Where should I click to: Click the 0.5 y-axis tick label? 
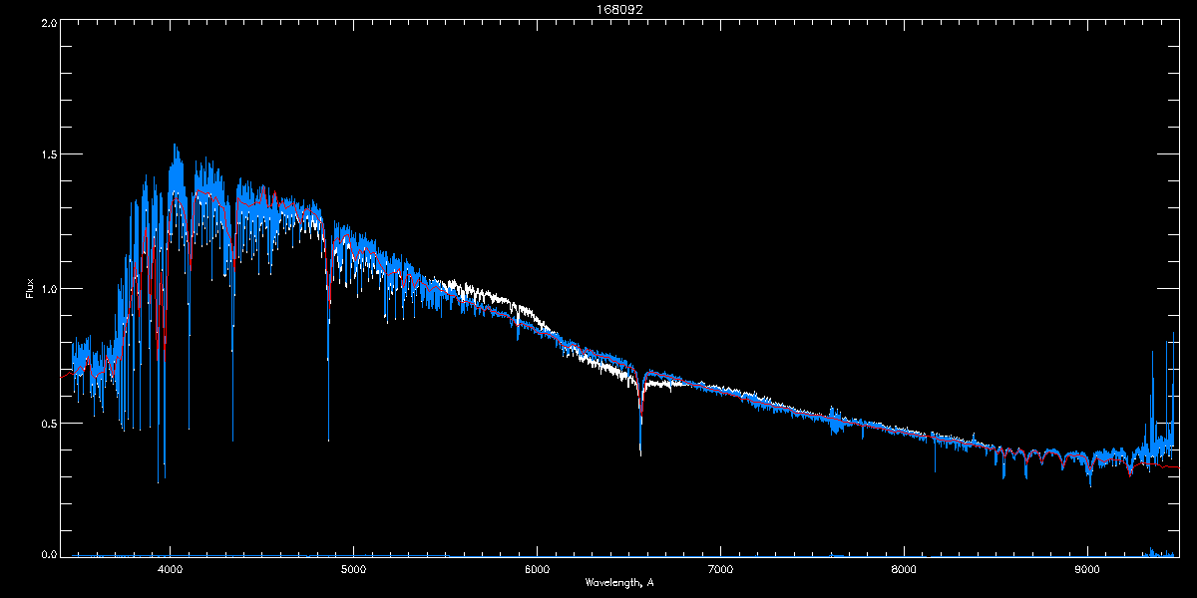[47, 423]
